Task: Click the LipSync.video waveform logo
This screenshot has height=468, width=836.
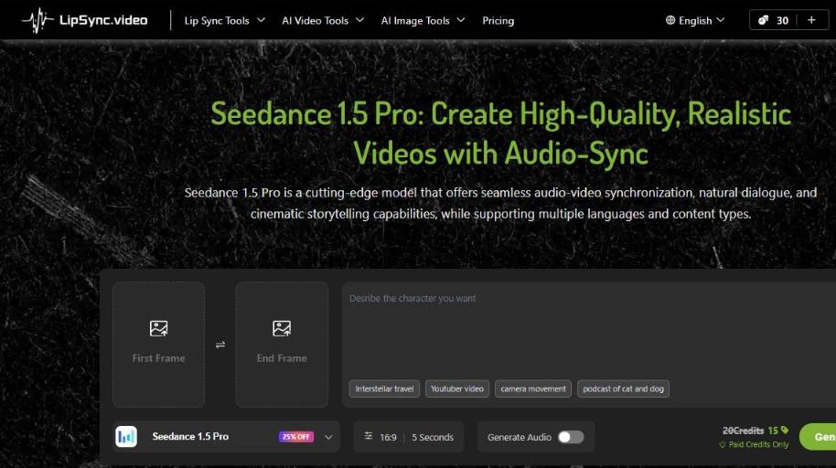Action: (x=38, y=20)
